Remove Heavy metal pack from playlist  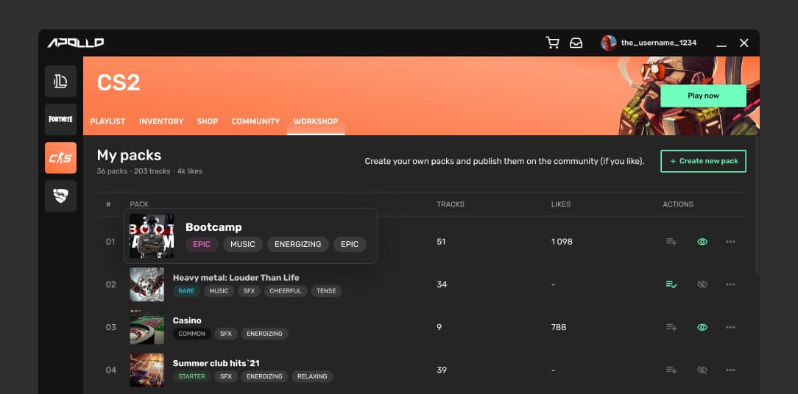tap(671, 284)
